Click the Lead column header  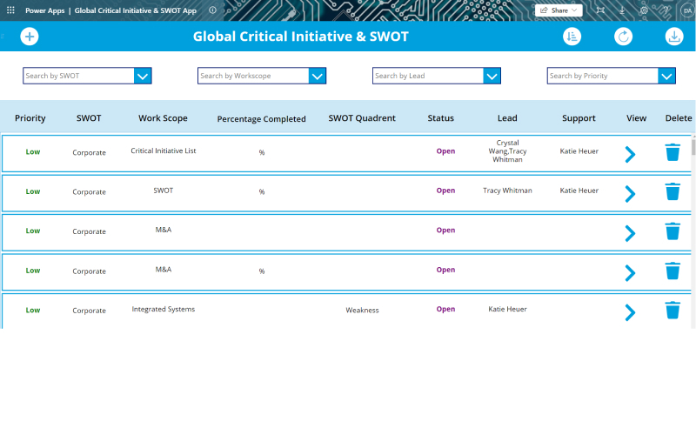click(507, 118)
